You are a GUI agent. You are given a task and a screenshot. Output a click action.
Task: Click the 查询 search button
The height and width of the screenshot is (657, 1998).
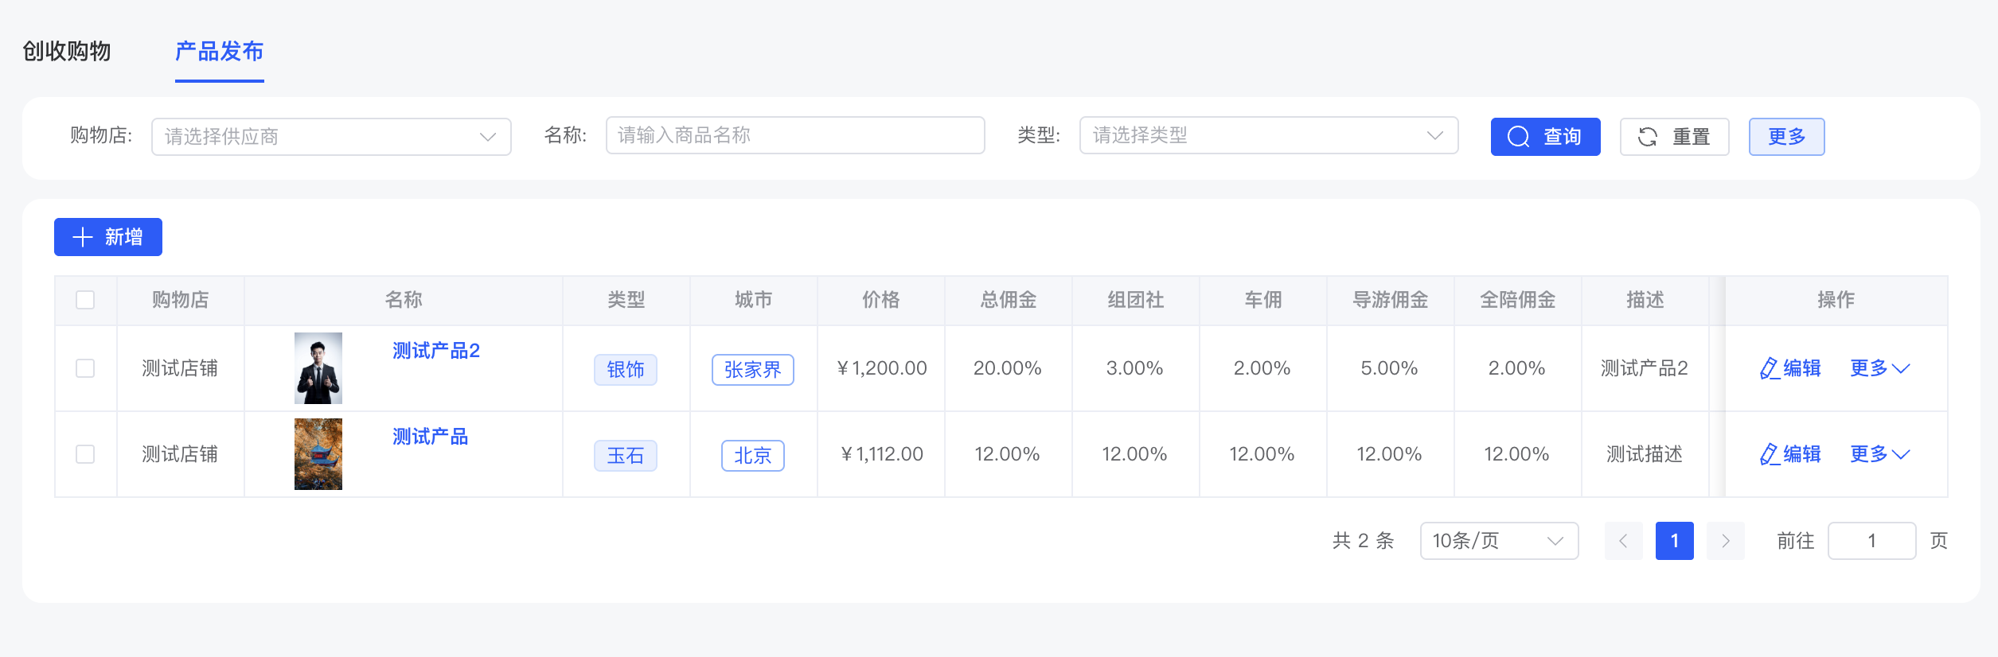[x=1545, y=137]
